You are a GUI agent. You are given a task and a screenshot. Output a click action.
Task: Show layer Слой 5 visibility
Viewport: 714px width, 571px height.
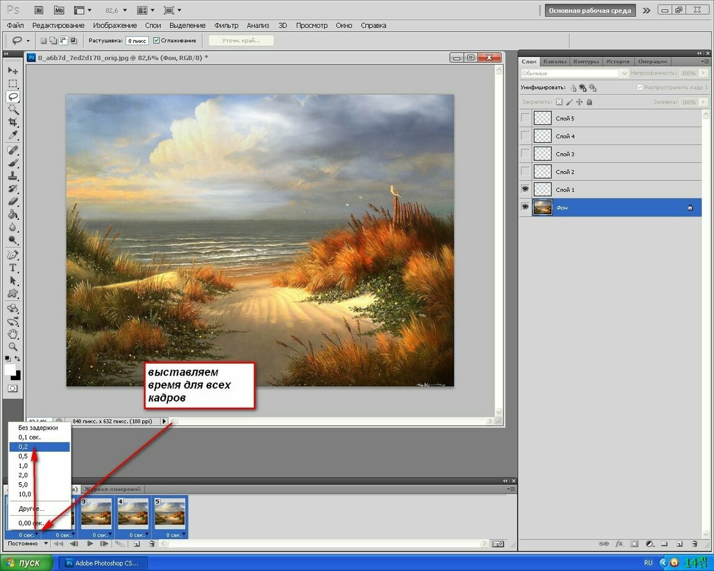click(x=525, y=118)
